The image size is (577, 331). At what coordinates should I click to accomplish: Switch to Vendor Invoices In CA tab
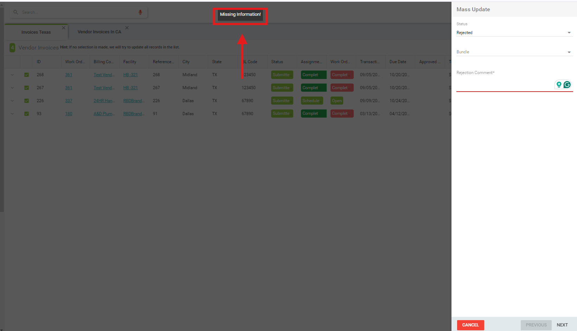99,32
